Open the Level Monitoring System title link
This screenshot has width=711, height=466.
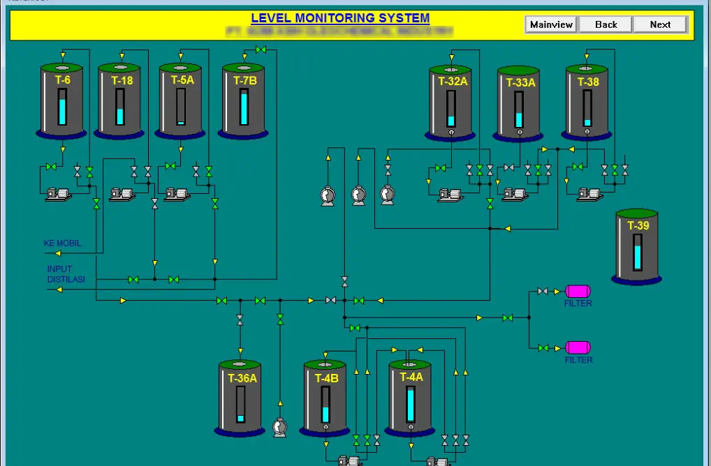pos(340,18)
